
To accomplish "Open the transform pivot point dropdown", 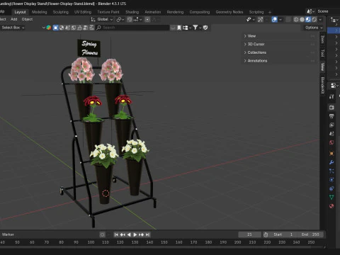I will tap(120, 19).
